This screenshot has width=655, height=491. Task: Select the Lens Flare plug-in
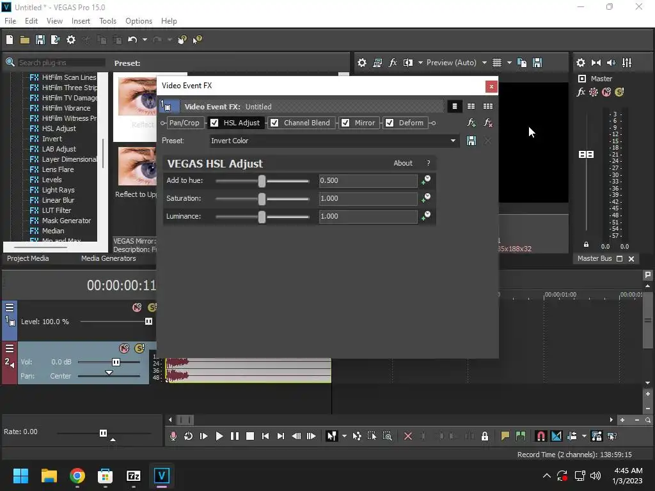point(58,169)
